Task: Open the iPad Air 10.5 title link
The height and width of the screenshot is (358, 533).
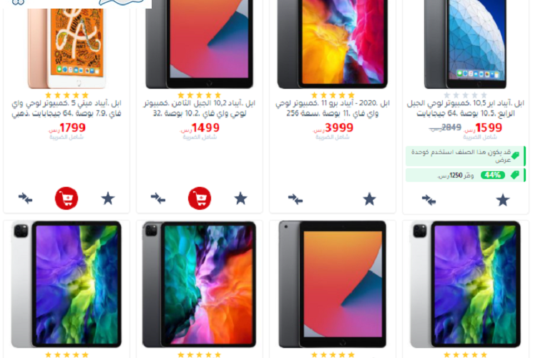Action: (x=466, y=108)
